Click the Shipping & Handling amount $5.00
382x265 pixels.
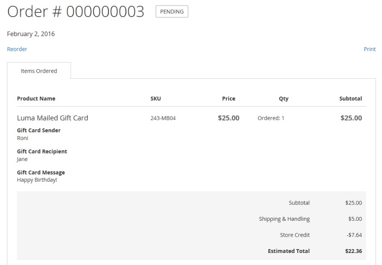355,219
